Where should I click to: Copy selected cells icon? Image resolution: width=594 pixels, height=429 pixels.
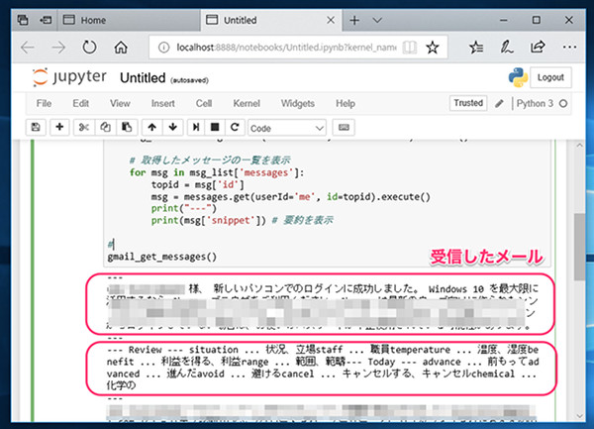pyautogui.click(x=105, y=128)
